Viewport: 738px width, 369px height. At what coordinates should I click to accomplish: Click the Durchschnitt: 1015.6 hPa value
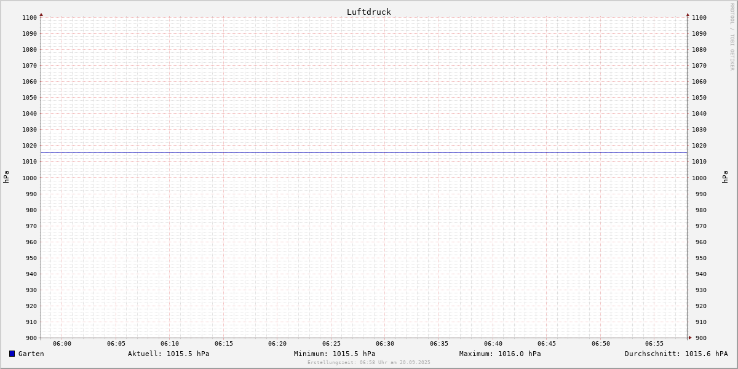(x=676, y=354)
